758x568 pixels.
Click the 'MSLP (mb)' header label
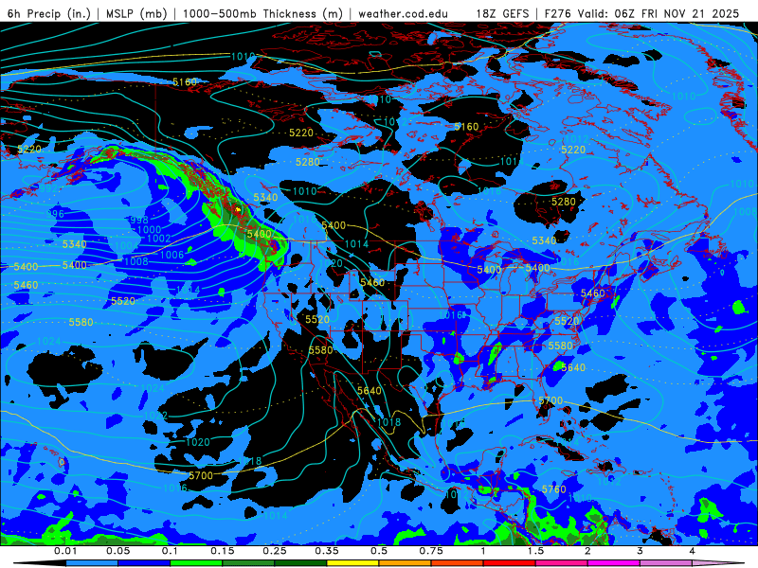pos(136,13)
